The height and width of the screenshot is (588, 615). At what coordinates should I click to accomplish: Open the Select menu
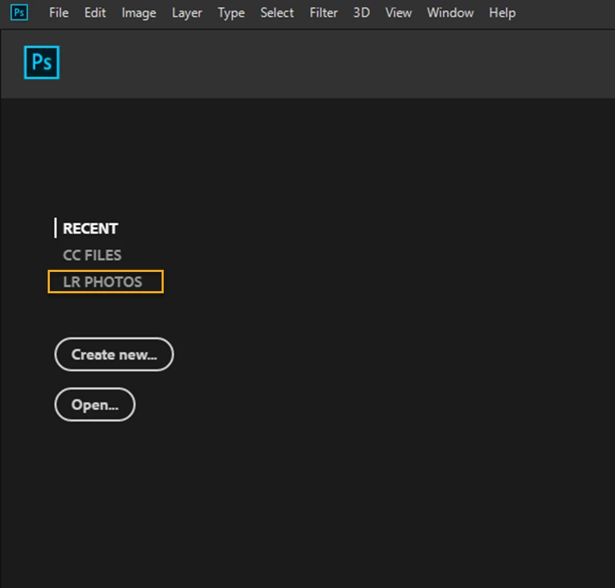point(277,13)
